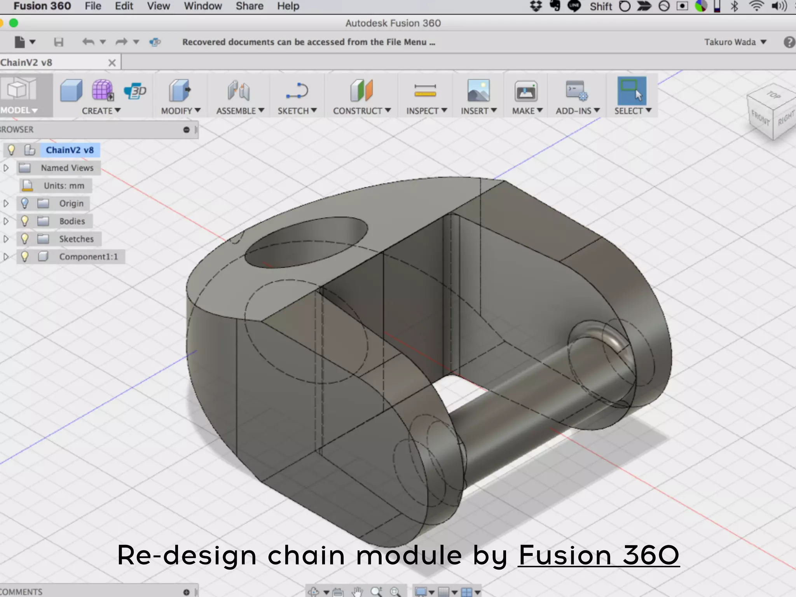This screenshot has width=796, height=597.
Task: Open the New file icon menu
Action: point(25,42)
